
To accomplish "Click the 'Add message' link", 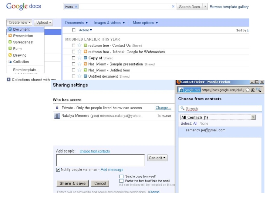I will point(112,170).
